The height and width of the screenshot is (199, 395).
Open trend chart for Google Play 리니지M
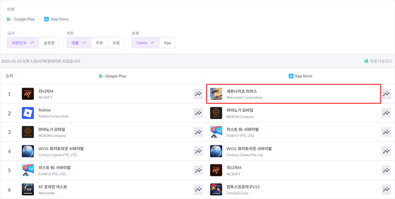(x=198, y=94)
